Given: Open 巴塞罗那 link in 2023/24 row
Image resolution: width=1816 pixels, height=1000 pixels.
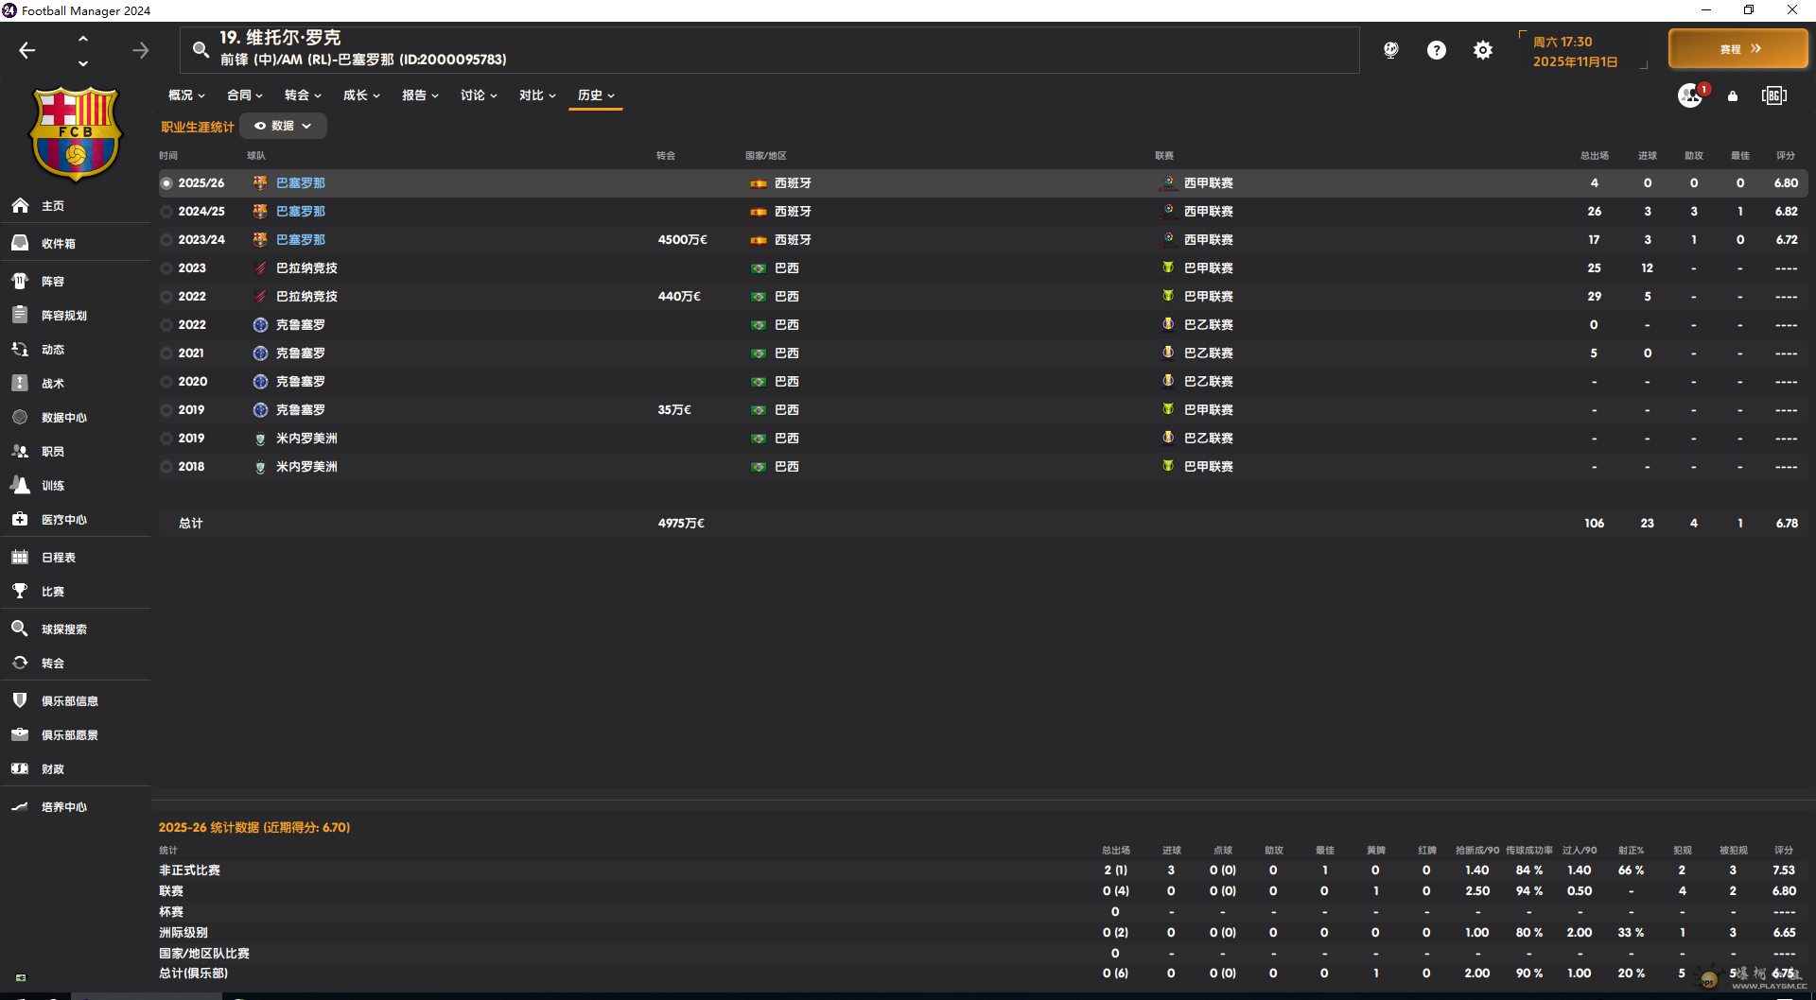Looking at the screenshot, I should point(301,240).
